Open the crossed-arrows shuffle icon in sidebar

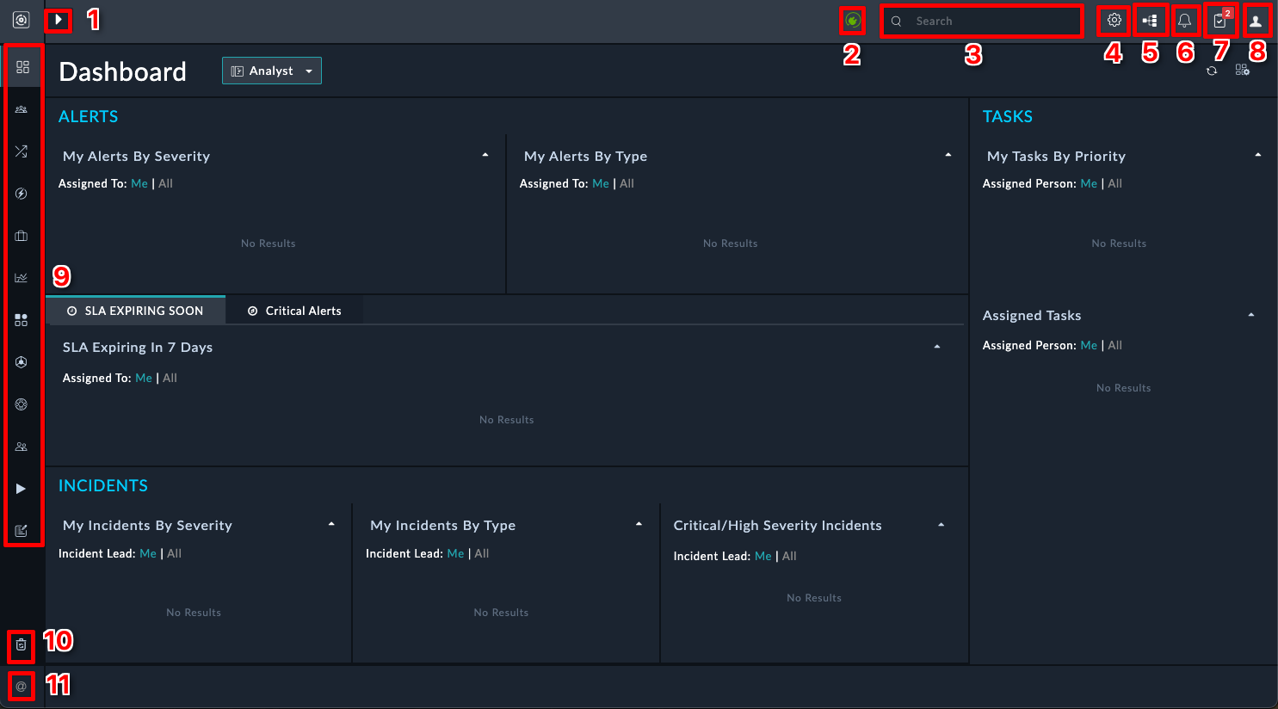point(22,151)
